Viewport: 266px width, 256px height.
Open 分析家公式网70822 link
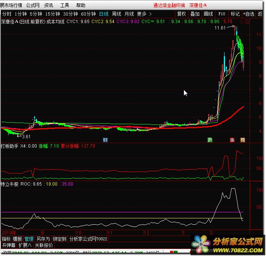click(x=88, y=239)
